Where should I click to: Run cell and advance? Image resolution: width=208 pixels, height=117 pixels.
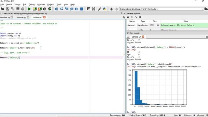[x=40, y=9]
